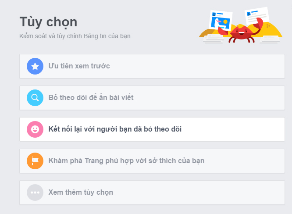Click the pink smiley face icon
This screenshot has width=292, height=214.
pos(35,129)
